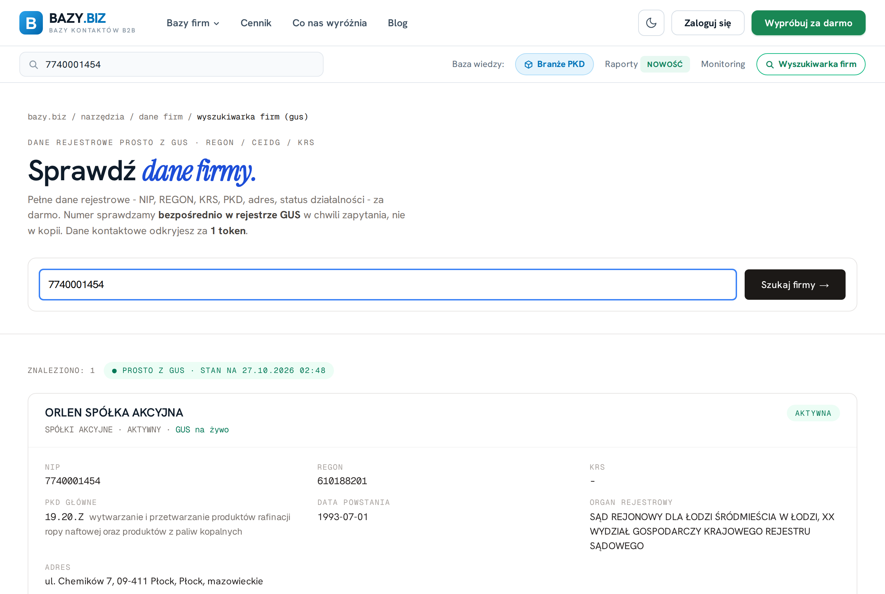Follow the bazy.biz breadcrumb link
Viewport: 885px width, 594px height.
point(47,117)
